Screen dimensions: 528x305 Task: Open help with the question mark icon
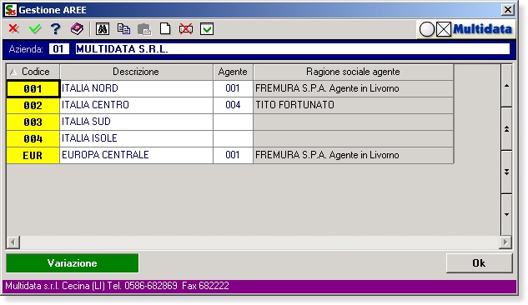[x=56, y=29]
